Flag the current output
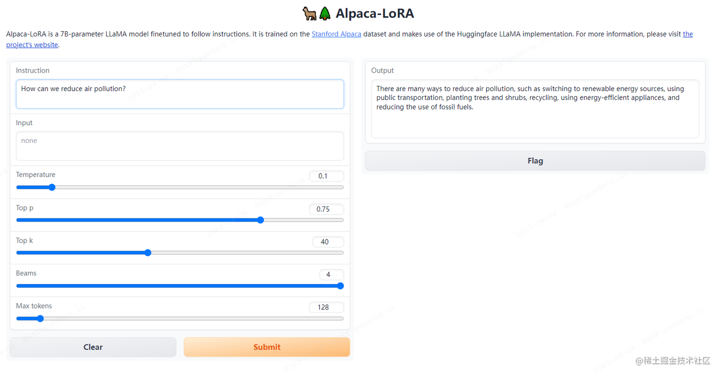721x376 pixels. tap(535, 161)
